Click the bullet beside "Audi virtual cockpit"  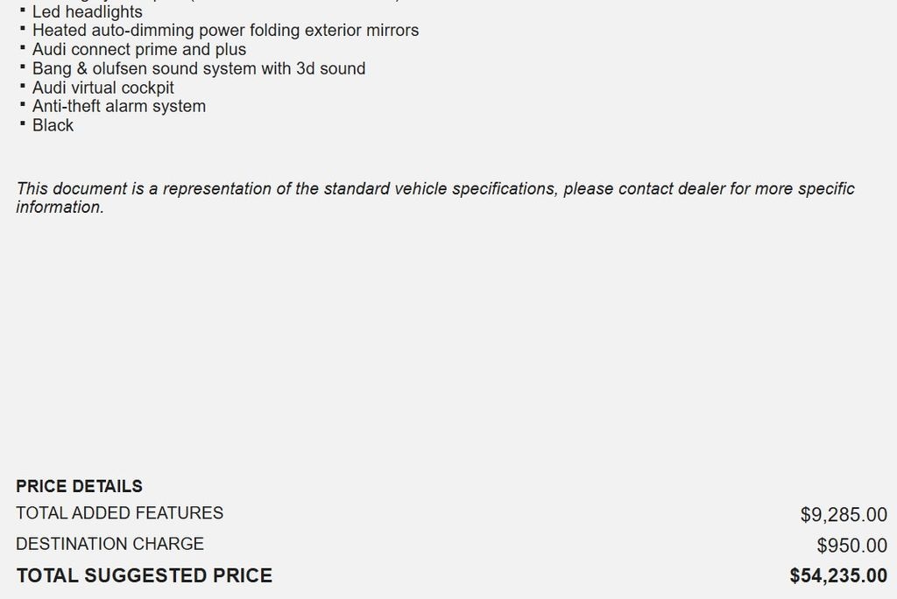(x=23, y=86)
